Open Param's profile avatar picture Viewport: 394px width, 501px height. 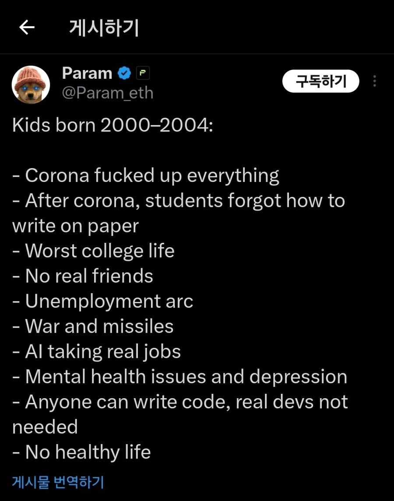[31, 84]
